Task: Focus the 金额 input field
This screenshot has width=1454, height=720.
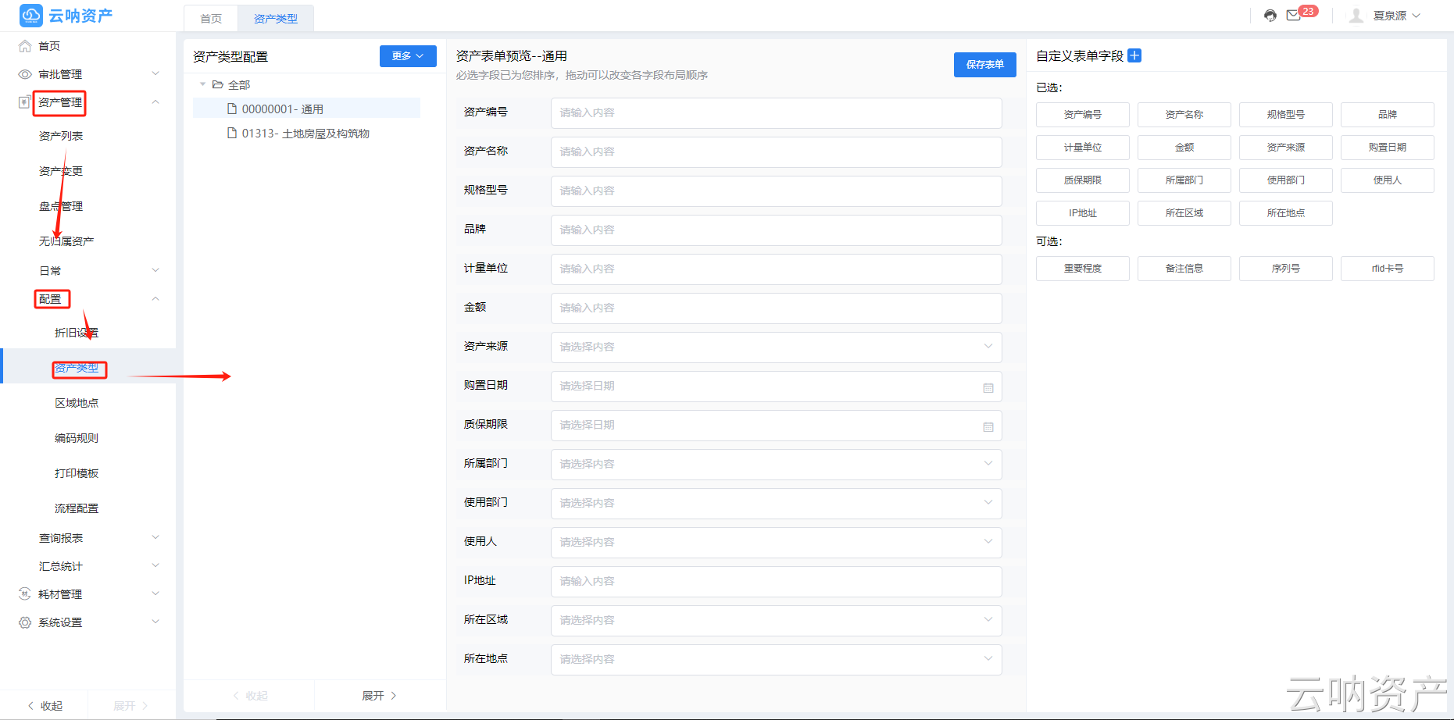Action: click(x=777, y=308)
